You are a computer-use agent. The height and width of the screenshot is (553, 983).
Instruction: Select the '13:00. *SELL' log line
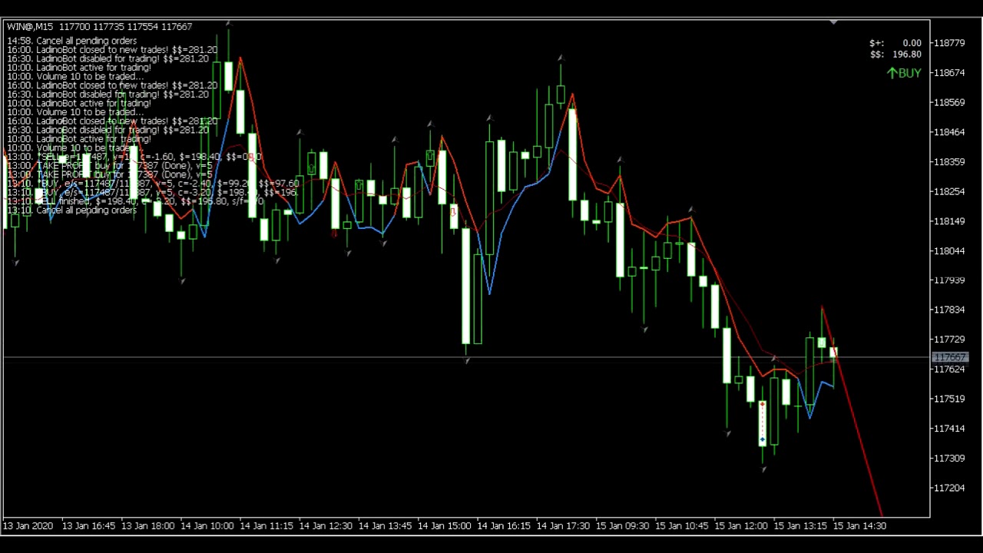(134, 157)
